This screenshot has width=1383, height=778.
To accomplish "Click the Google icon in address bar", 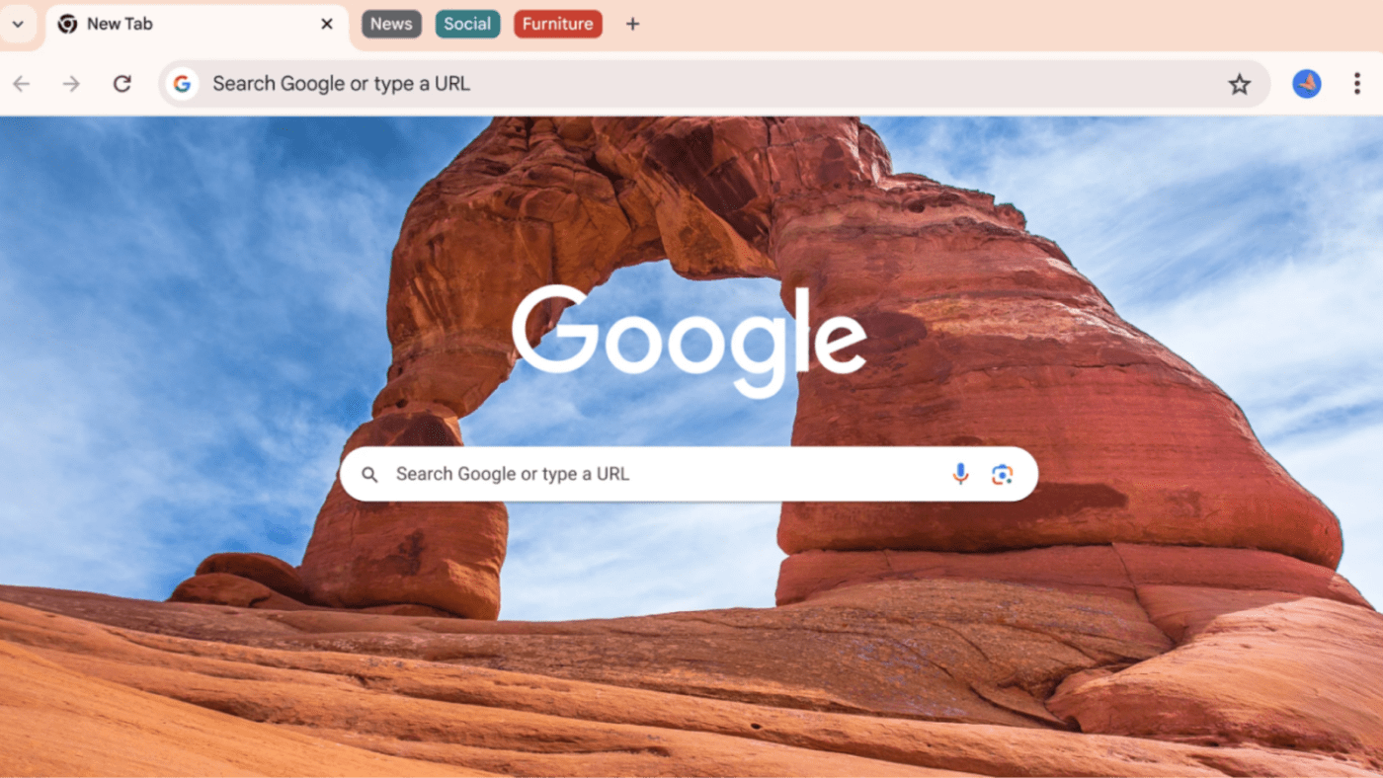I will click(x=182, y=84).
